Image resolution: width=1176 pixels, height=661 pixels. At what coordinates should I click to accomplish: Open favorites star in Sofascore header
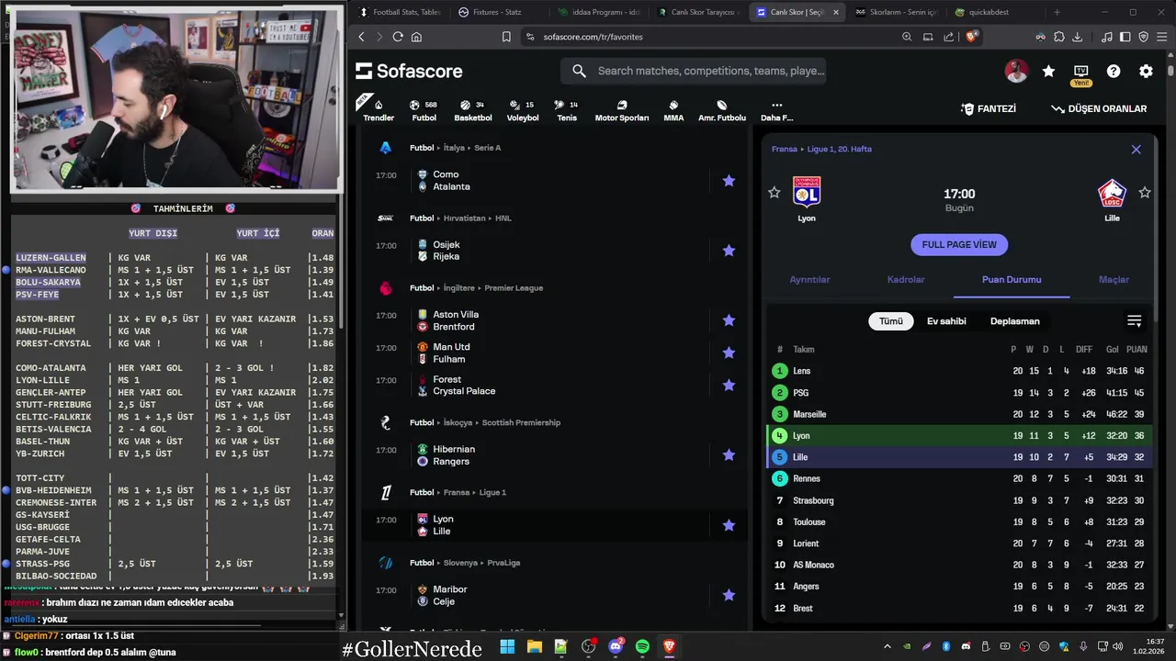(x=1048, y=71)
